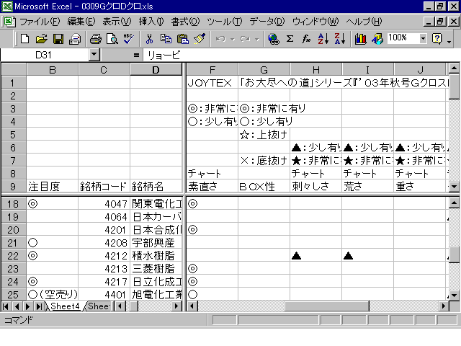Screen dimensions: 461x346
Task: Open the ファイル(F) menu
Action: [40, 22]
